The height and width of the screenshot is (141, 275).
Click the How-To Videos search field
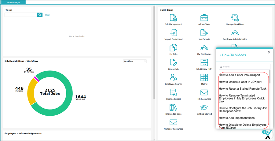point(244,67)
